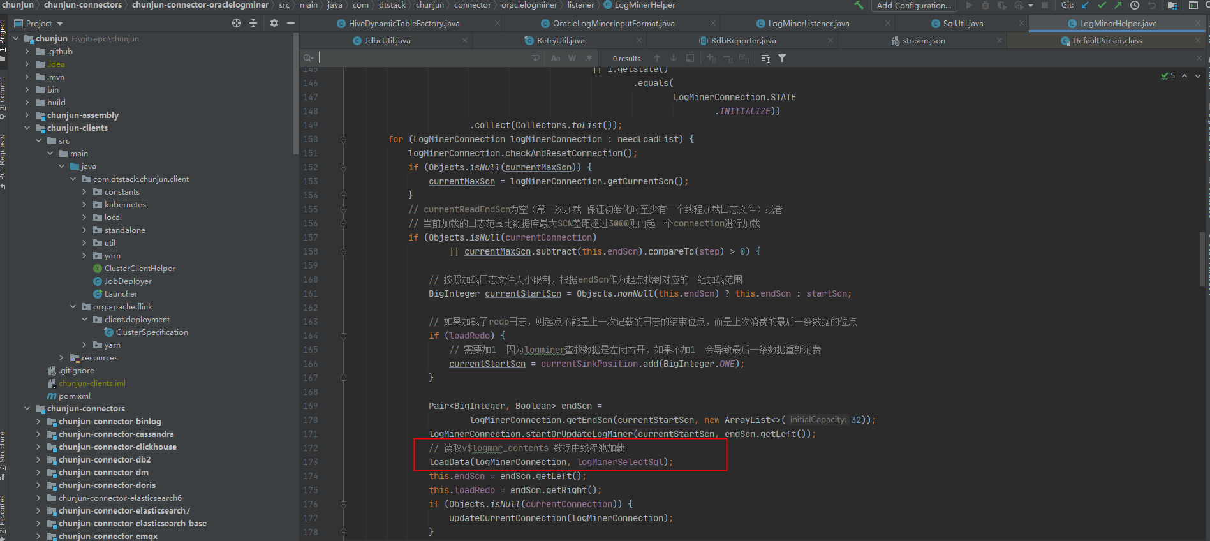Screen dimensions: 1210x541
Task: Open Project panel settings gear
Action: tap(274, 23)
